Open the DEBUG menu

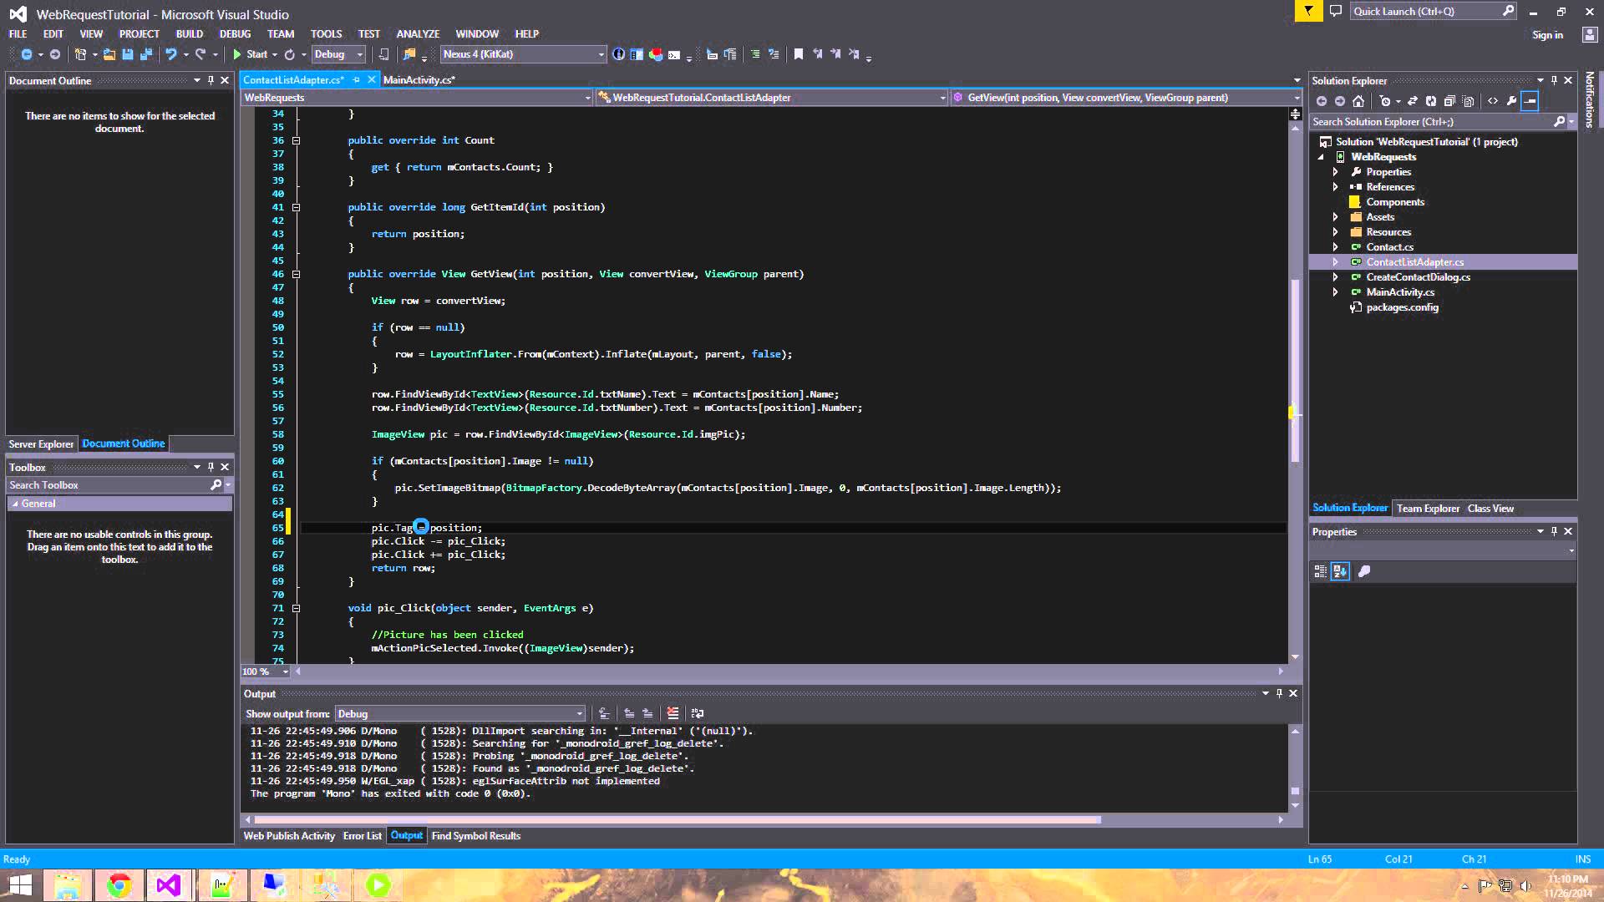pyautogui.click(x=235, y=33)
